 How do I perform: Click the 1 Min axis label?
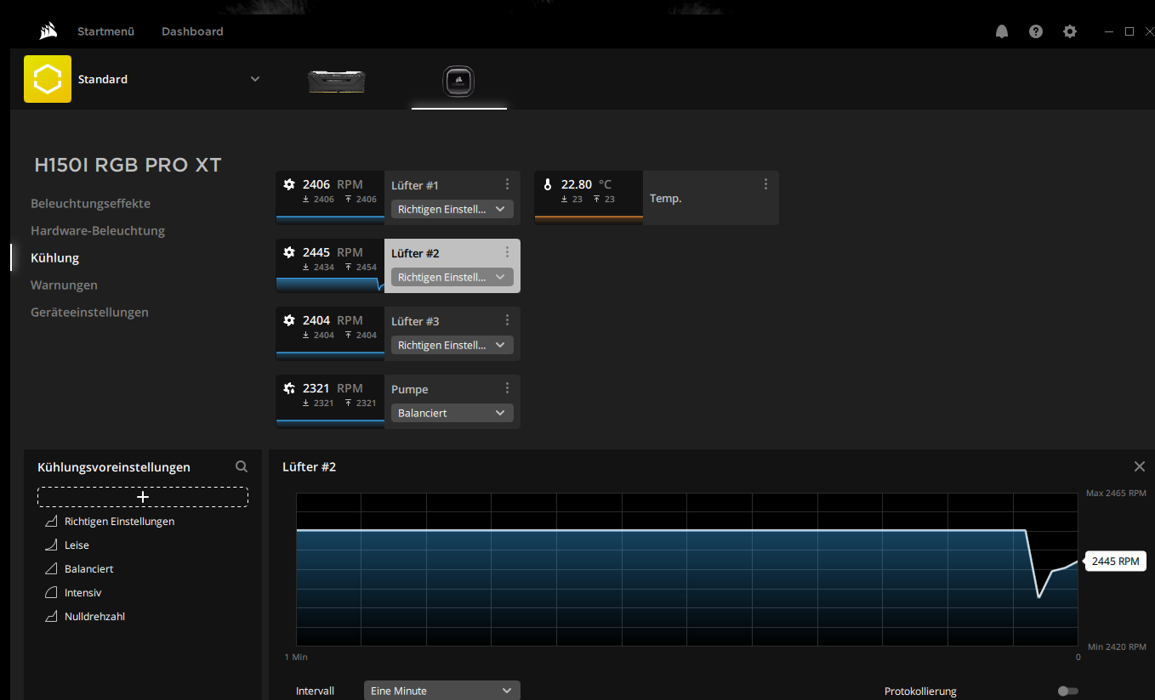pos(296,658)
